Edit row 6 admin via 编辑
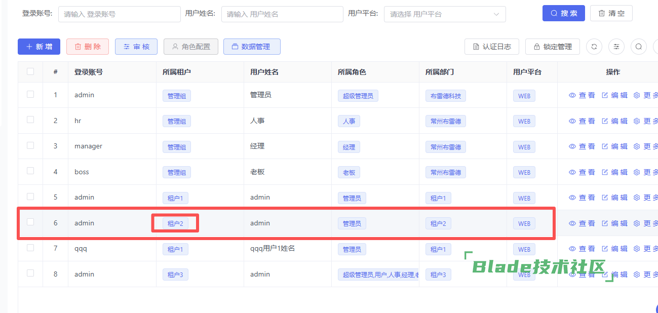The image size is (658, 313). [x=614, y=223]
